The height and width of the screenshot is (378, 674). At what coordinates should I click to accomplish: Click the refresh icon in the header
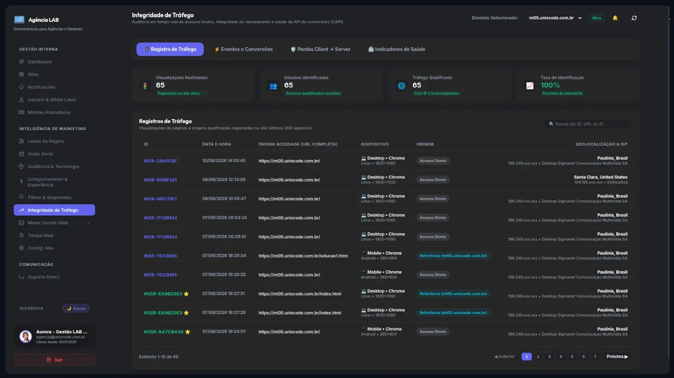634,18
